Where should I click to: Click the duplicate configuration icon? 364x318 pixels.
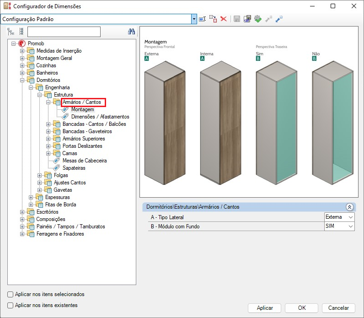pyautogui.click(x=213, y=19)
